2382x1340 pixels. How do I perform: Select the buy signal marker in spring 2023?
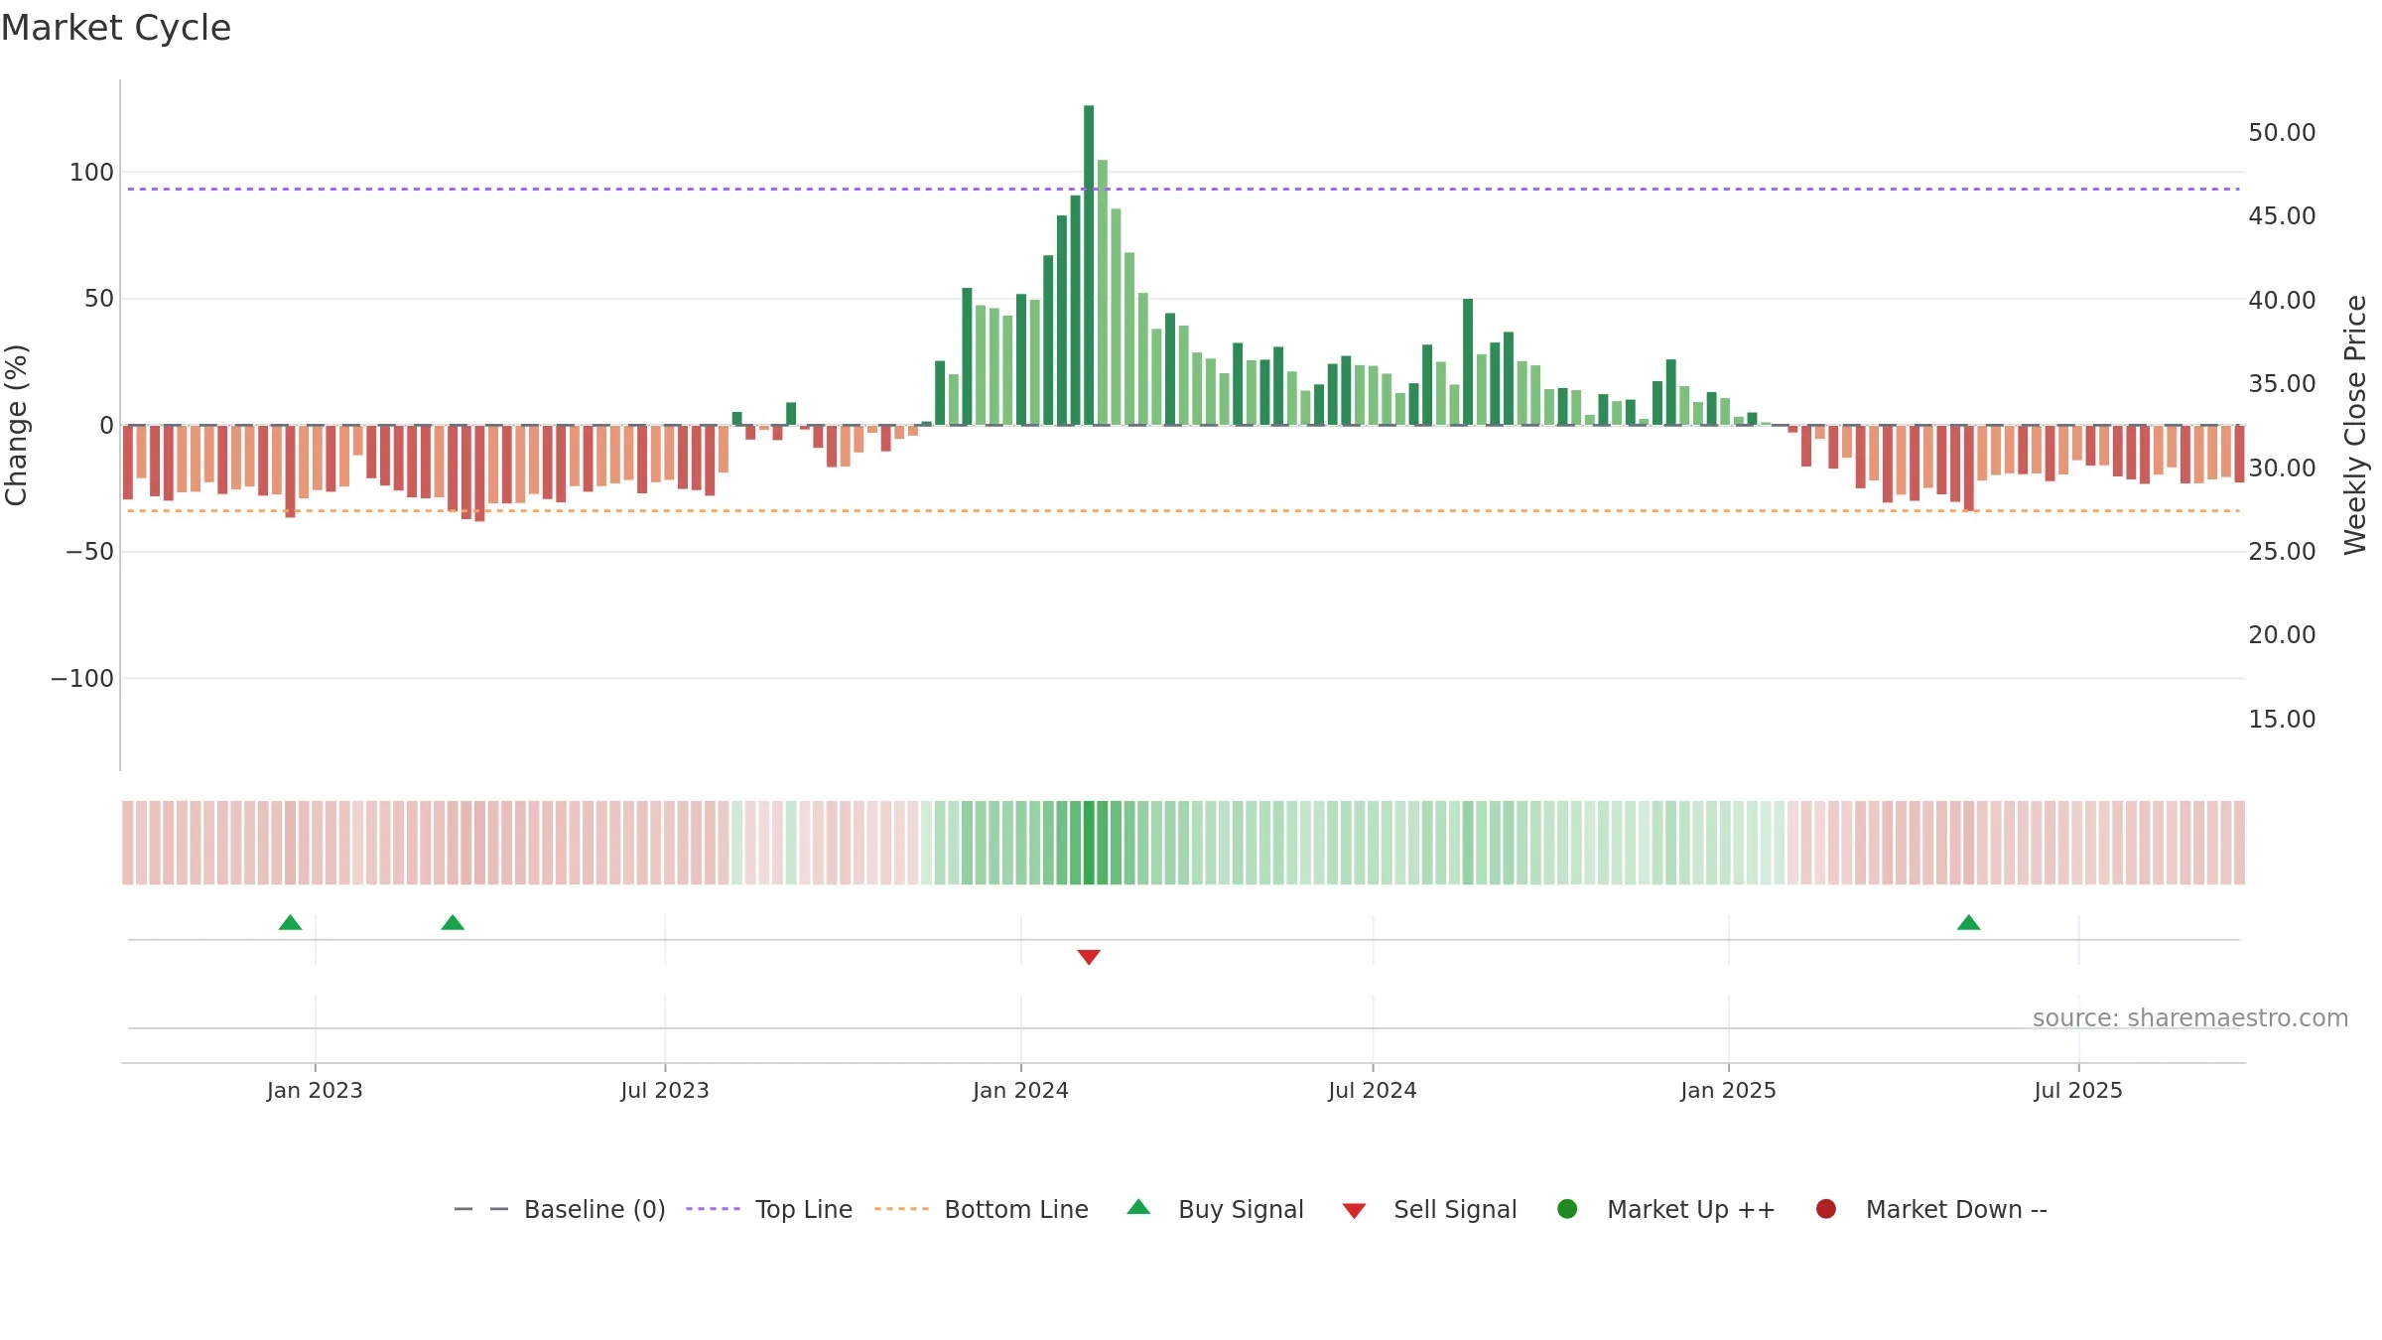coord(453,923)
